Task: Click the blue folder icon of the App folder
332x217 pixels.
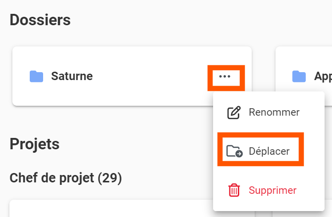Action: point(299,76)
